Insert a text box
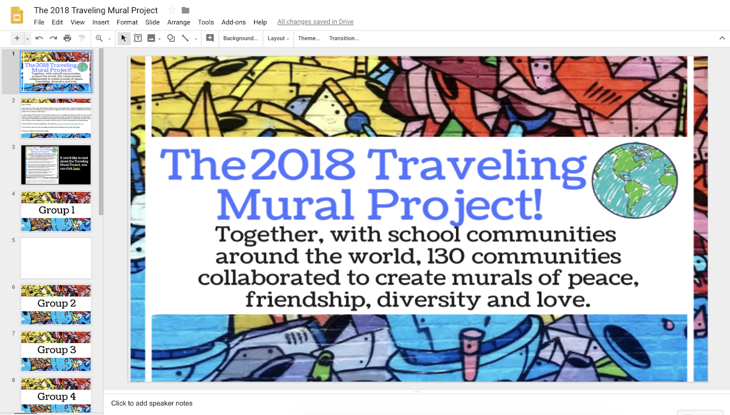 [x=138, y=38]
